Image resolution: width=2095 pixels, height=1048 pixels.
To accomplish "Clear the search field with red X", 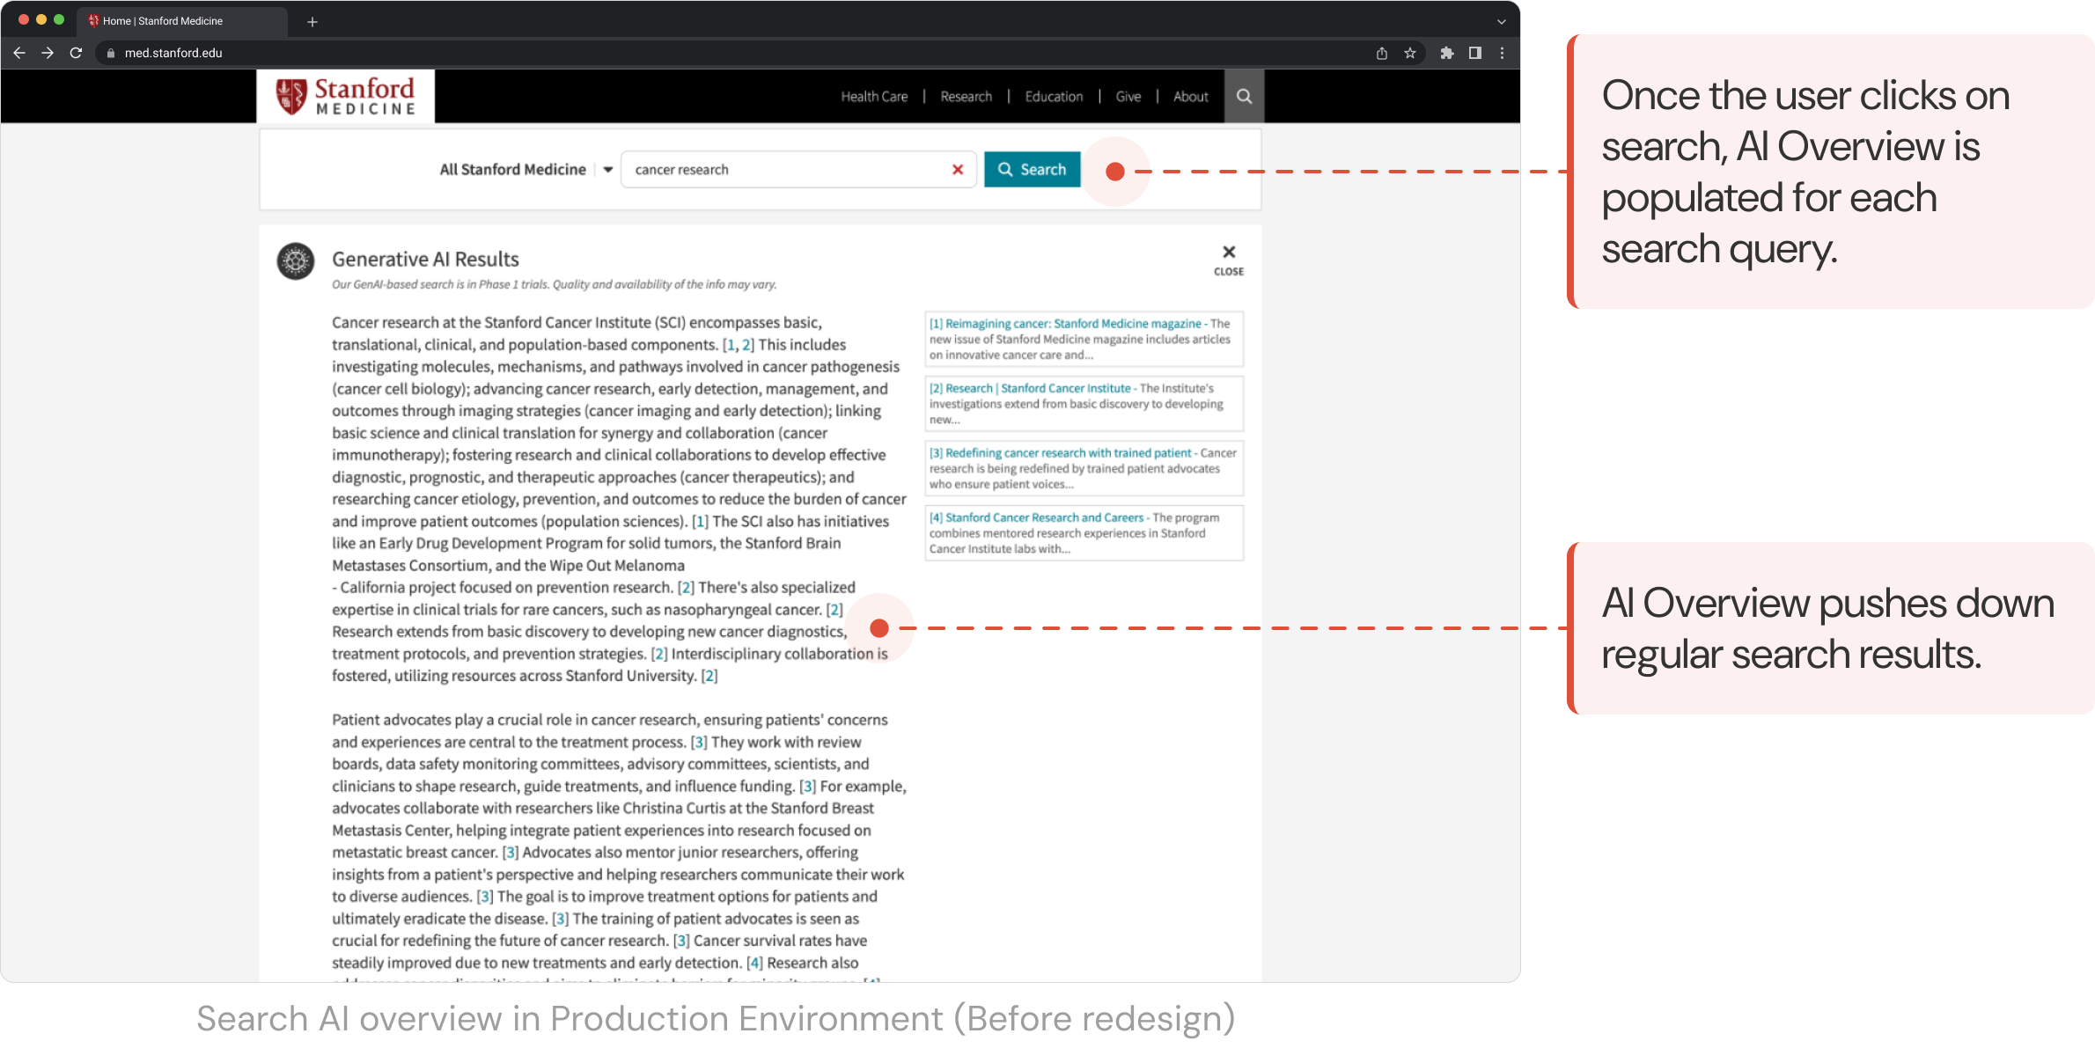I will tap(958, 169).
